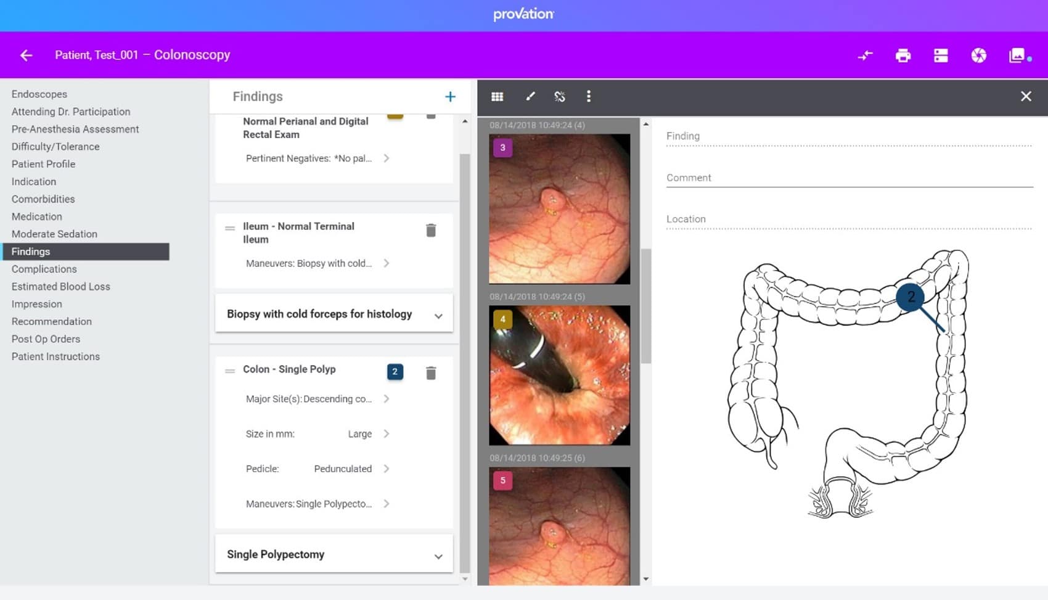The width and height of the screenshot is (1048, 600).
Task: Add a new finding with the plus button
Action: pyautogui.click(x=450, y=96)
